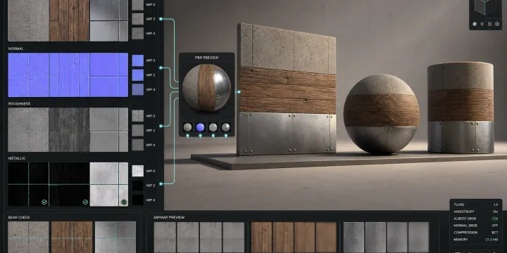Select first concrete mip in Mipmap Preview
Viewport: 507px width, 253px height.
click(x=165, y=238)
